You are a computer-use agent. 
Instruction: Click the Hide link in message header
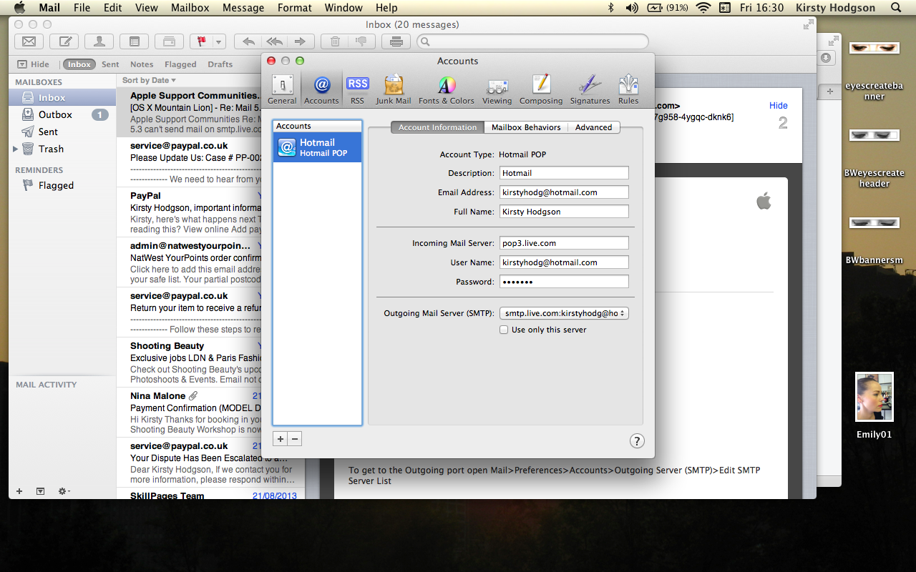(779, 105)
